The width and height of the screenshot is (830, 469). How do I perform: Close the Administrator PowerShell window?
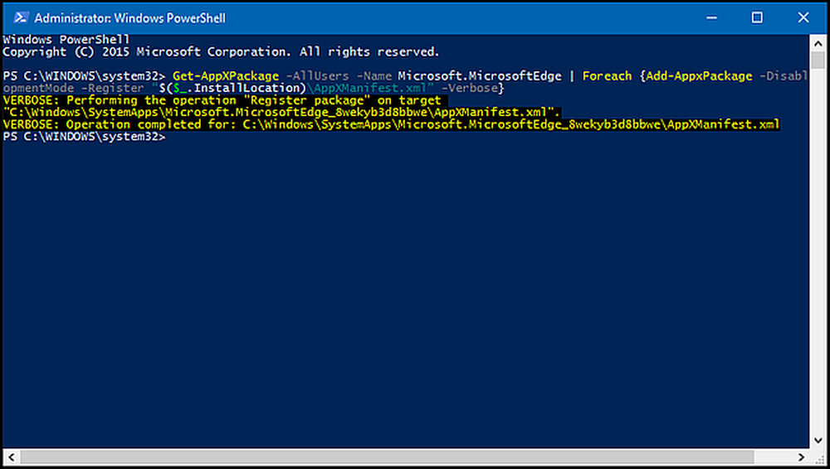tap(803, 17)
